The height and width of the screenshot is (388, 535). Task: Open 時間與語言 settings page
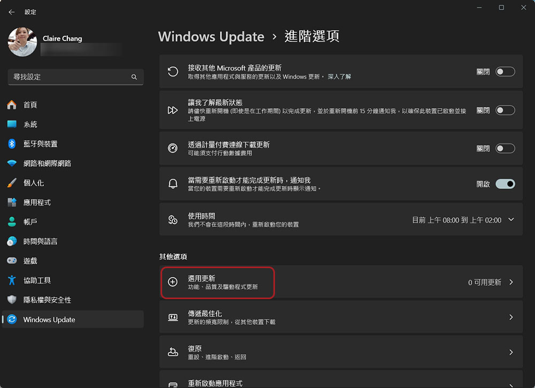coord(73,241)
